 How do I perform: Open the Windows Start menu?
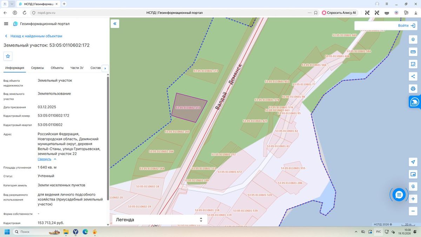point(6,232)
